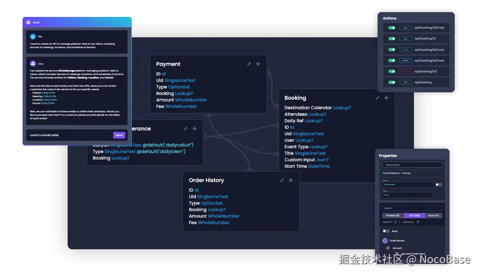Open the Meeting APIs link

point(54,96)
